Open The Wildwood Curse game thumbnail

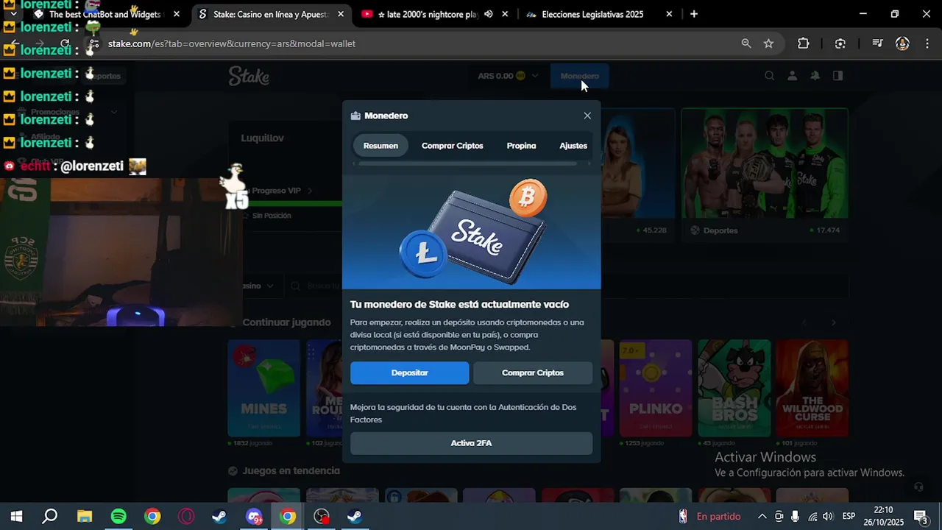click(x=812, y=388)
